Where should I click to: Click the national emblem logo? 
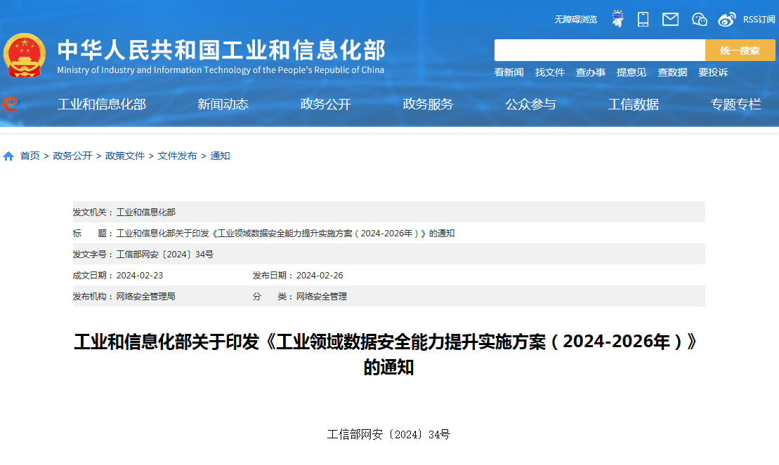[24, 55]
